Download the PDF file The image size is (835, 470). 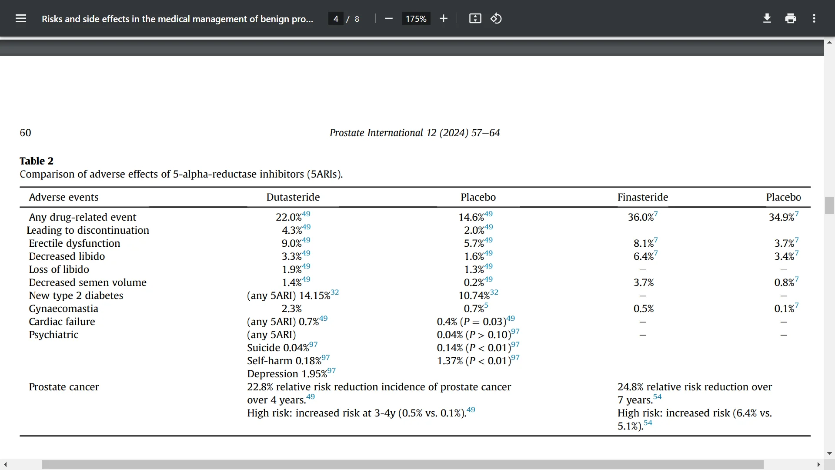pyautogui.click(x=767, y=19)
